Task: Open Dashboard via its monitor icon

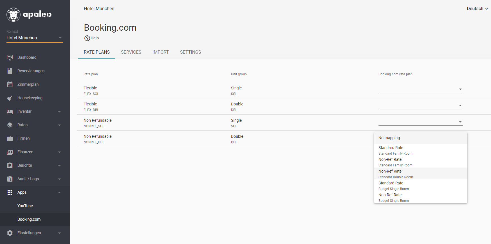Action: (10, 57)
